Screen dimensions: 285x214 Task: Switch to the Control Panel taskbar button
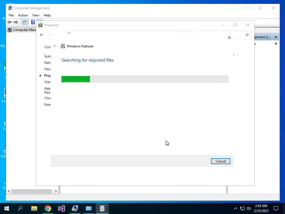[89, 208]
